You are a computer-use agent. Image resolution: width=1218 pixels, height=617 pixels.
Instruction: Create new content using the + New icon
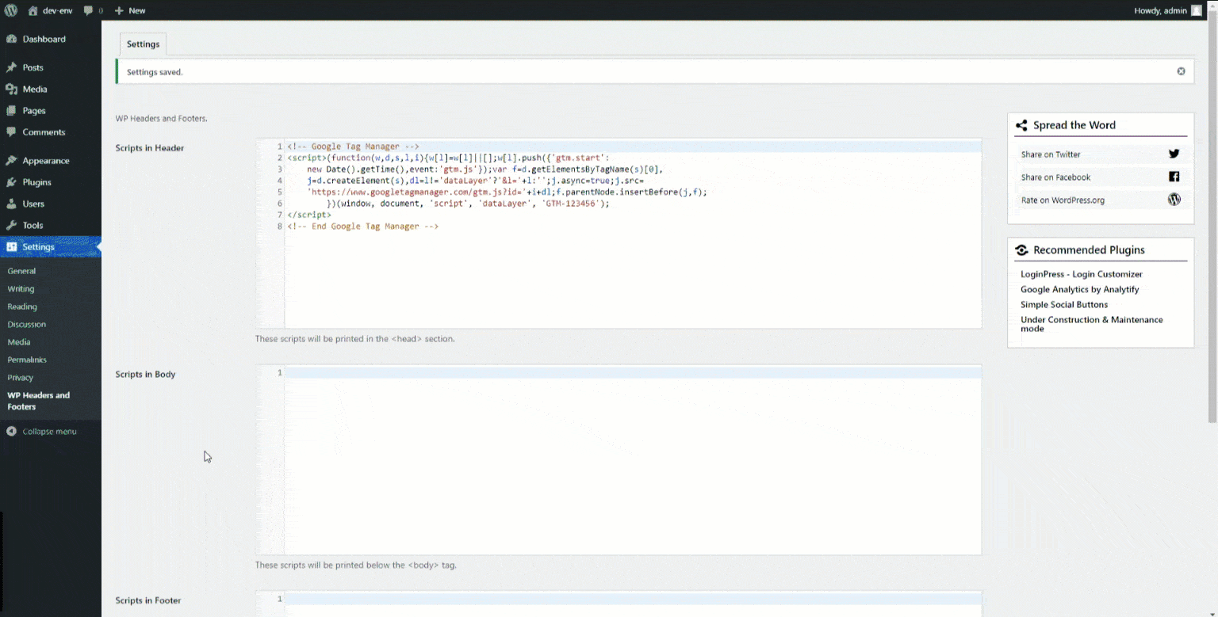click(129, 10)
